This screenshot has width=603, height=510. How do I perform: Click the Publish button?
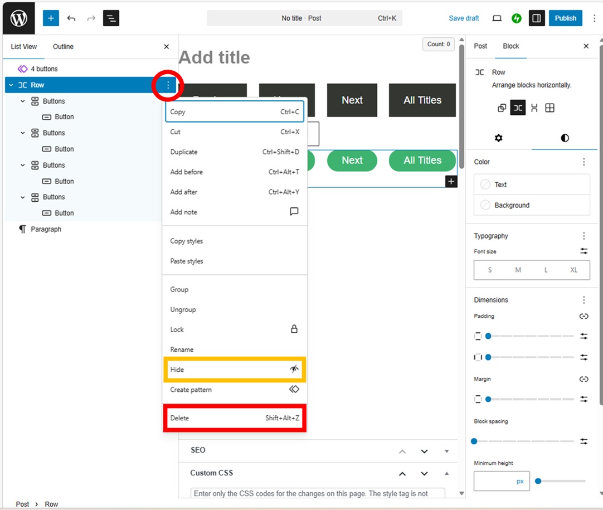pos(565,18)
